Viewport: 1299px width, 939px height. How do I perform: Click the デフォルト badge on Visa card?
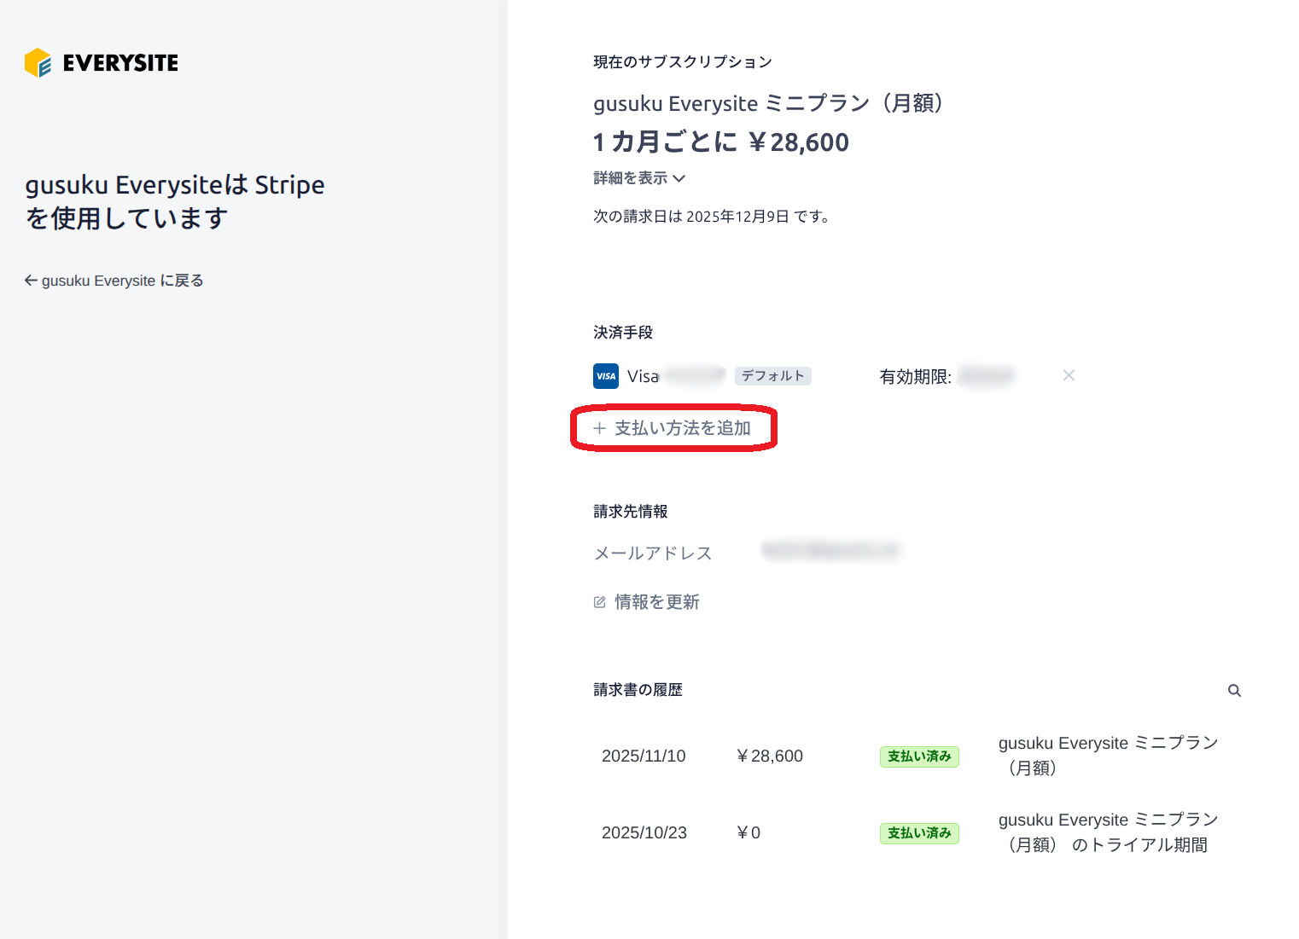tap(773, 376)
